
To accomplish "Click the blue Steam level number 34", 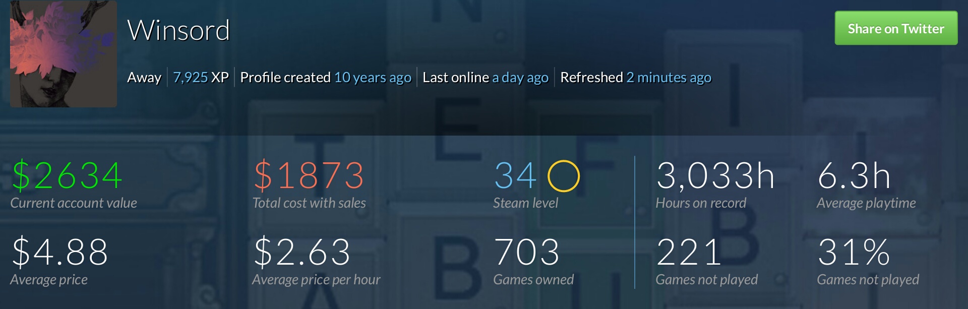I will [x=515, y=175].
